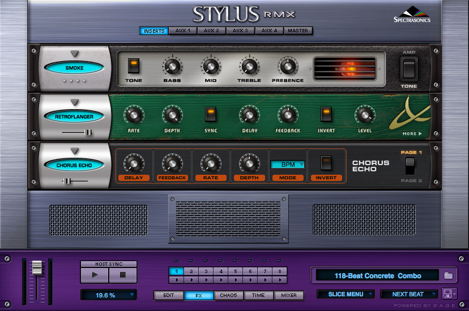Select part 2 button
Image resolution: width=469 pixels, height=311 pixels.
click(191, 271)
